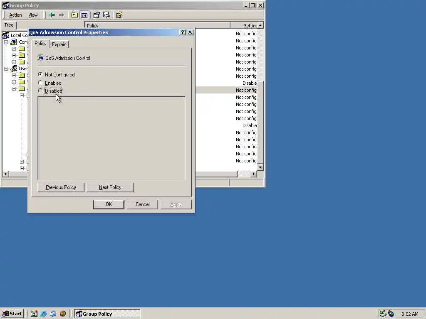Image resolution: width=426 pixels, height=319 pixels.
Task: Collapse the Computer Configuration node
Action: tap(6, 42)
